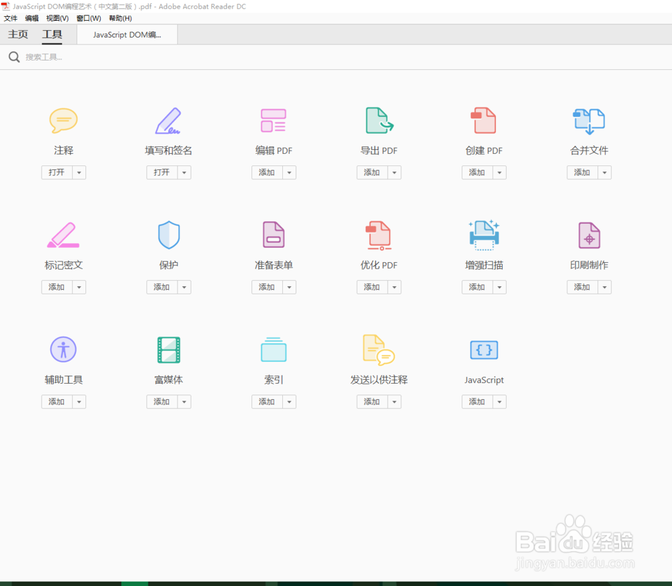Click the 编辑 PDF icon

[274, 120]
